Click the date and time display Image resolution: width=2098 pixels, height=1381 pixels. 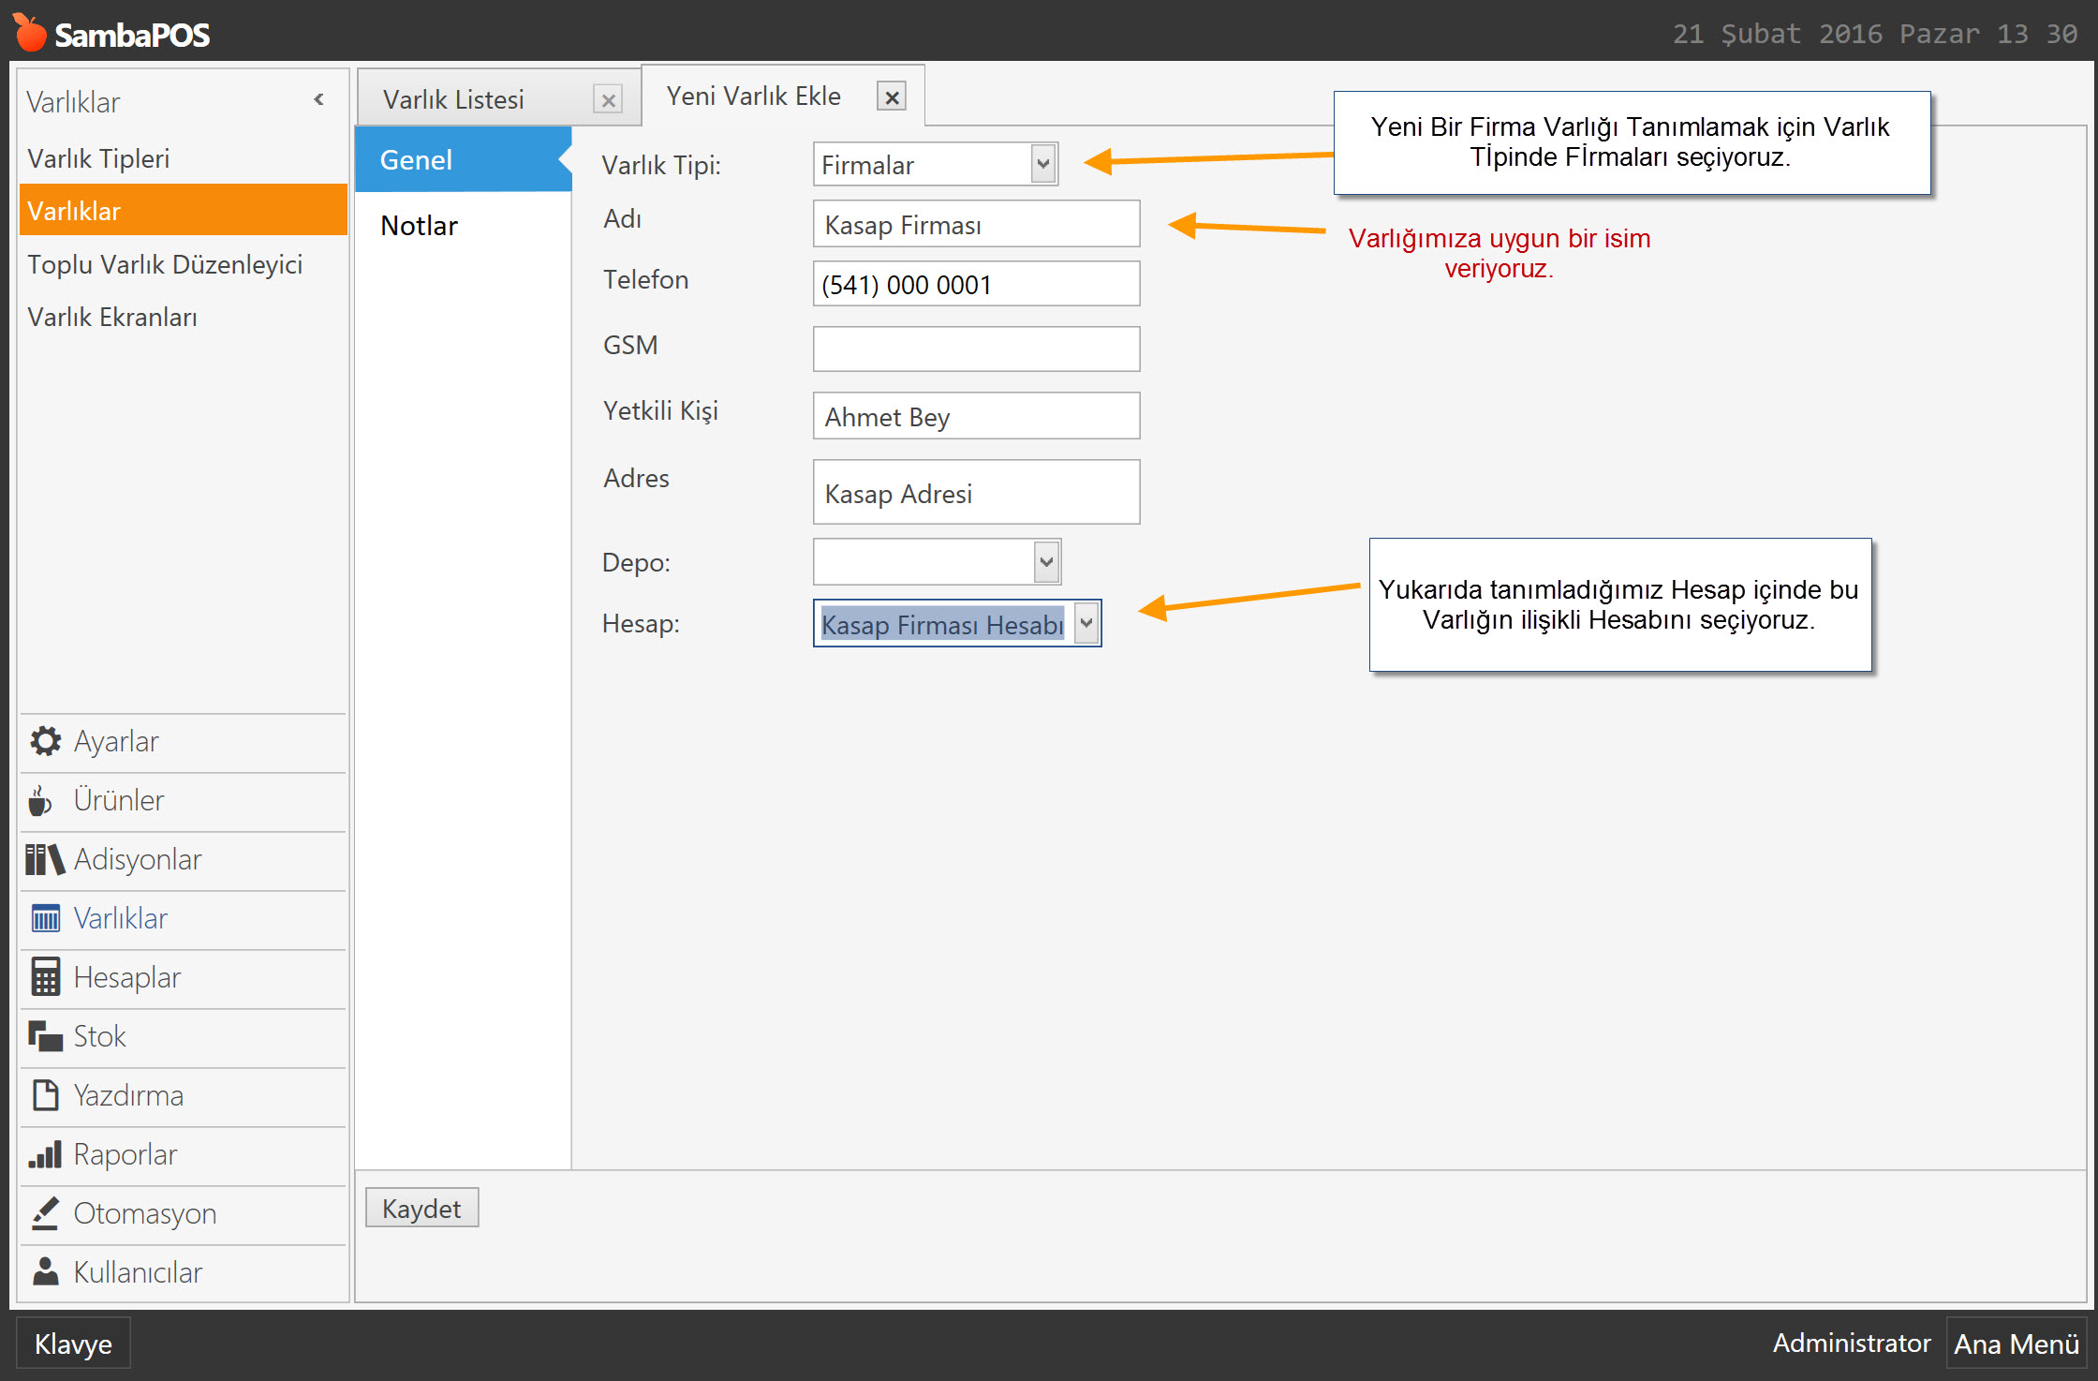pyautogui.click(x=1875, y=34)
